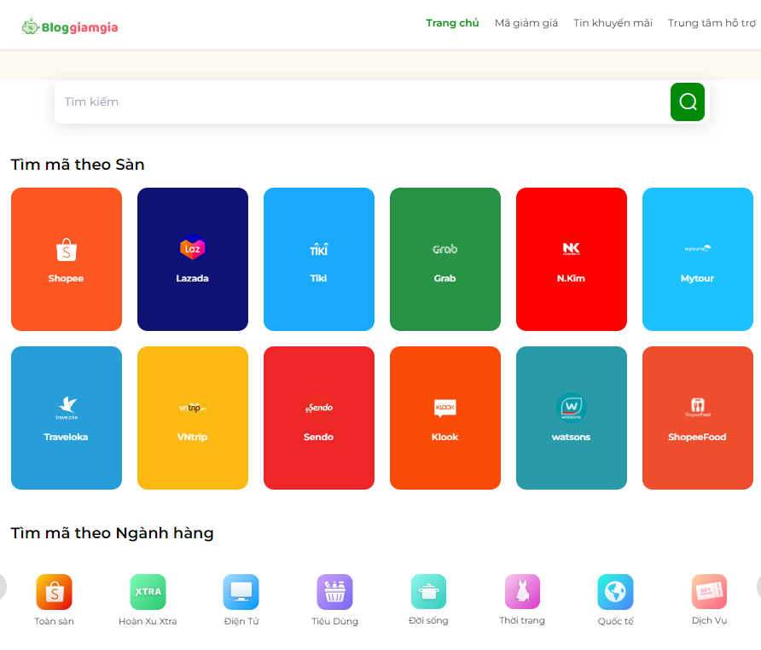761x650 pixels.
Task: Click the Tiki card label
Action: pos(318,278)
